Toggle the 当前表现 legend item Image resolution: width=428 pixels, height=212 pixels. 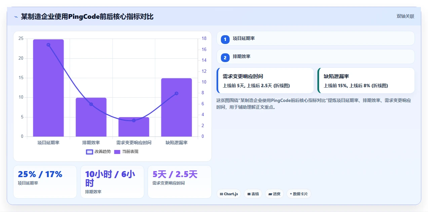click(126, 152)
